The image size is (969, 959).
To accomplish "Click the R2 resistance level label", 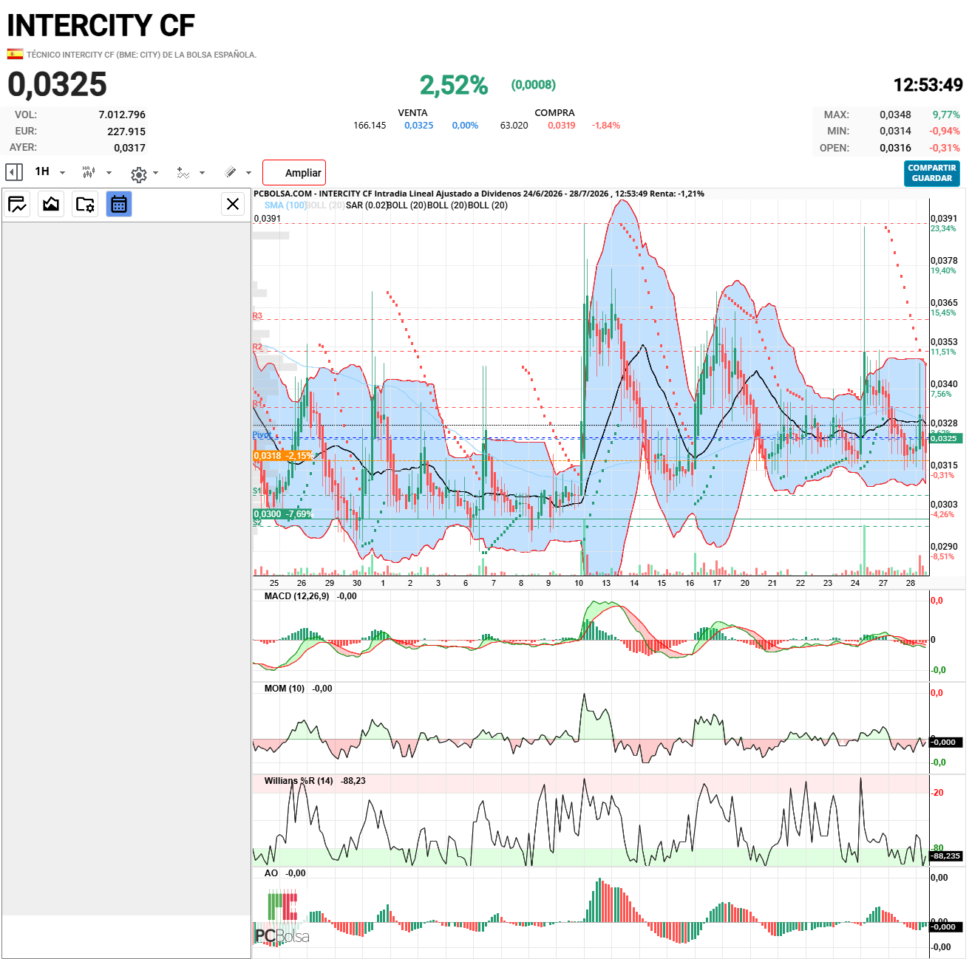I will point(257,347).
